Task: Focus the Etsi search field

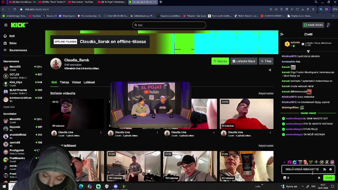Action: coord(169,25)
